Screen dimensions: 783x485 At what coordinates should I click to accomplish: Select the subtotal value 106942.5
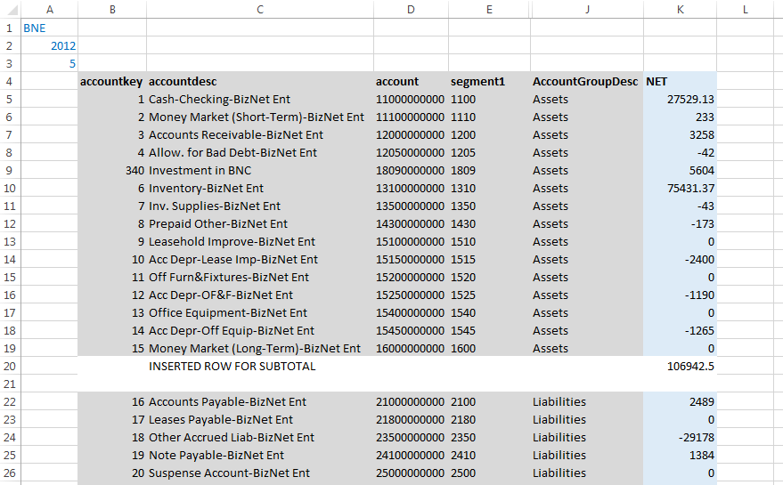(679, 366)
